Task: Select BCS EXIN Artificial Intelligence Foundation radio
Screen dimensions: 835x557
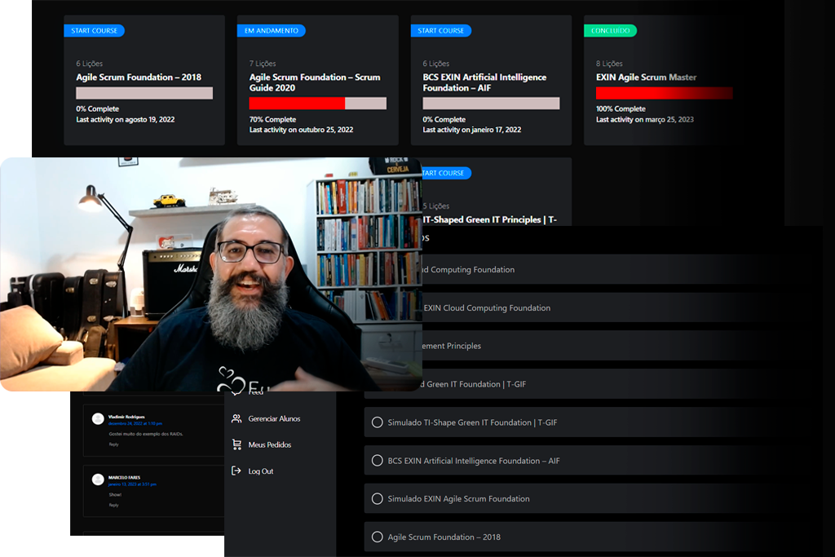Action: 377,461
